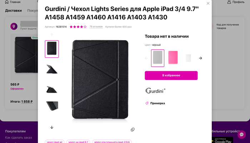Click the location pin icon
This screenshot has width=250, height=143.
tap(14, 26)
